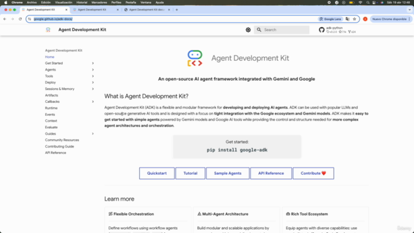Open Historial menu in menu bar
The width and height of the screenshot is (414, 233).
pos(82,3)
